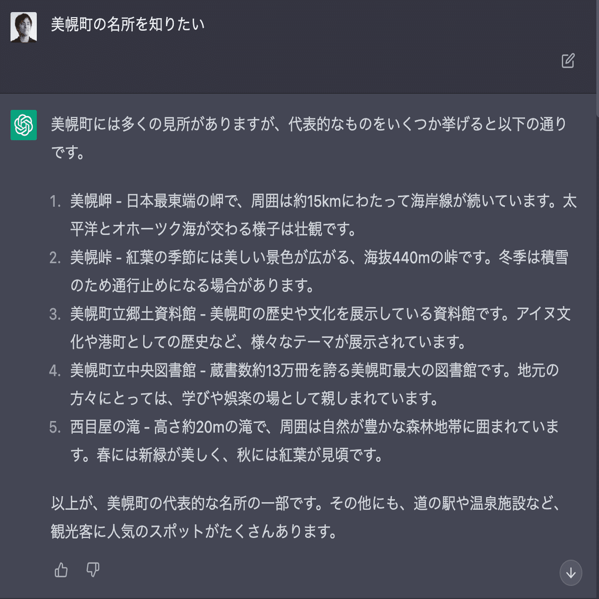Click the edit pencil icon on the user prompt

[x=569, y=61]
